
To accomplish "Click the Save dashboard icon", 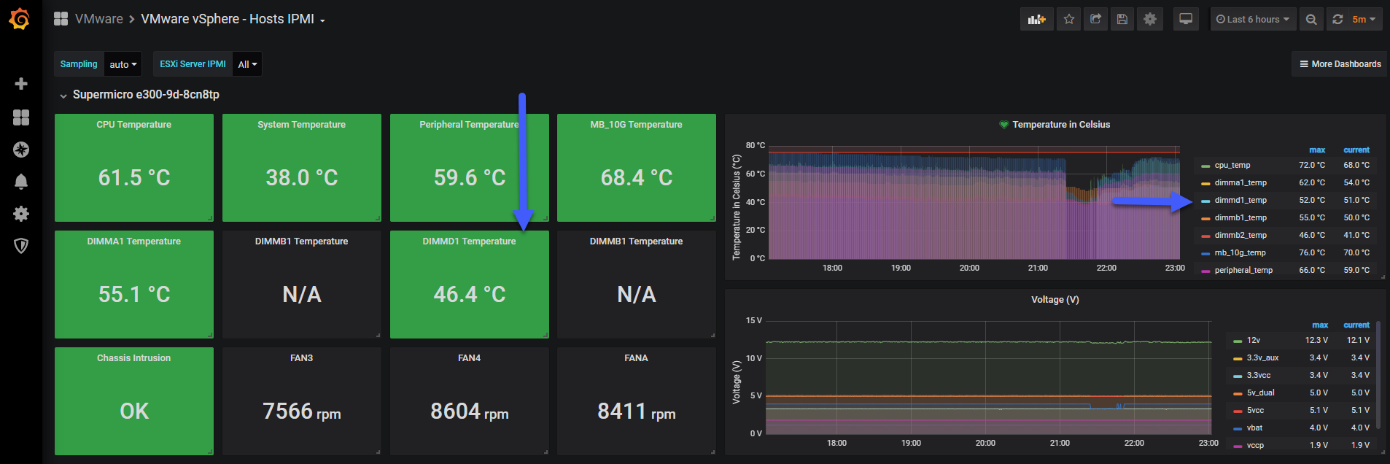I will click(x=1122, y=20).
